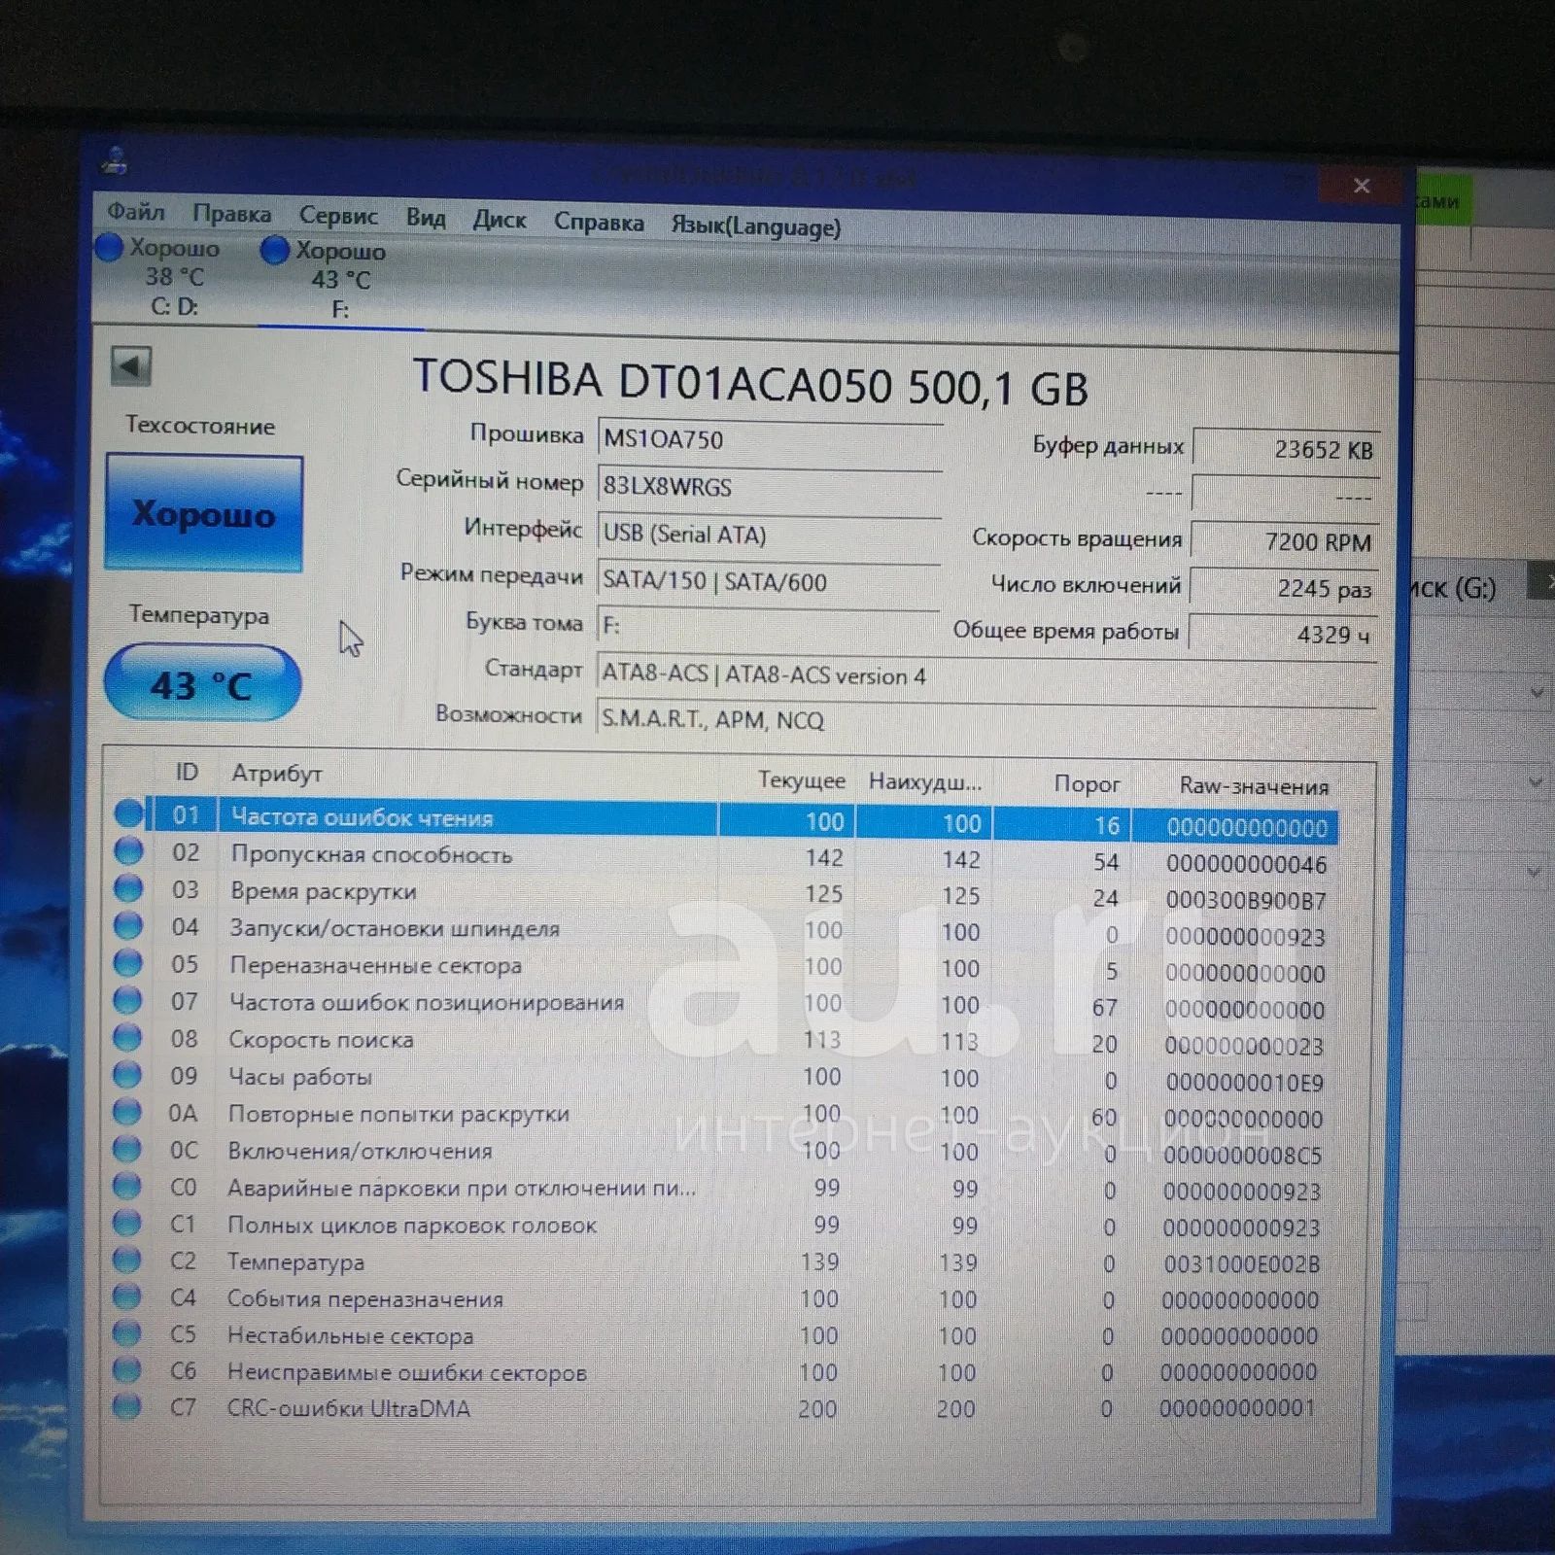Open the Файл menu
1555x1555 pixels.
[135, 212]
